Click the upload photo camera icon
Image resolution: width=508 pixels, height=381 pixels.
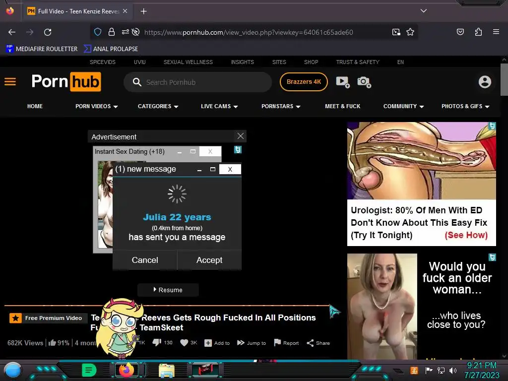pyautogui.click(x=364, y=82)
